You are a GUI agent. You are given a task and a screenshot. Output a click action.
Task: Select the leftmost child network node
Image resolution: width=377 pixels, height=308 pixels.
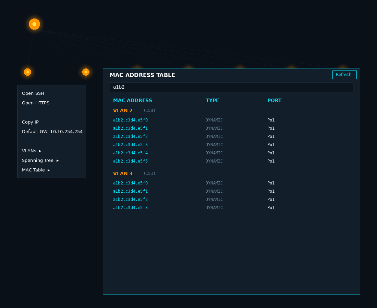coord(28,72)
